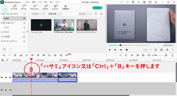Open the edit adjustments sliders icon

click(x=61, y=55)
